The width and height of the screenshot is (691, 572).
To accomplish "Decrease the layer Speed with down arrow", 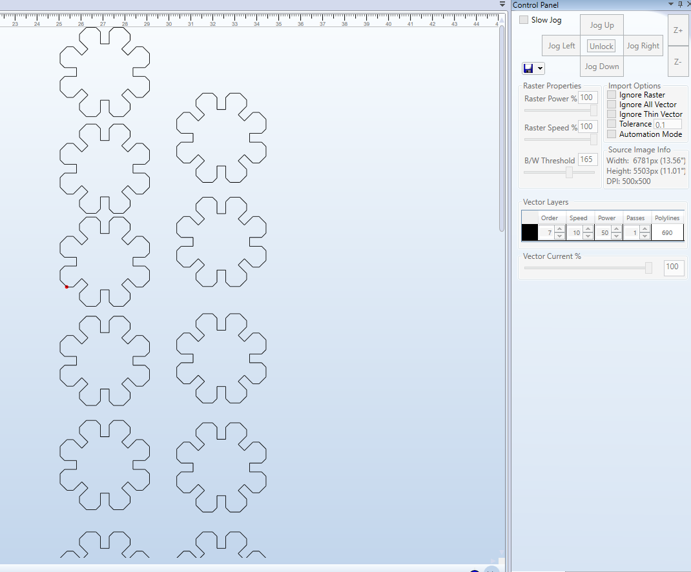I will point(588,236).
